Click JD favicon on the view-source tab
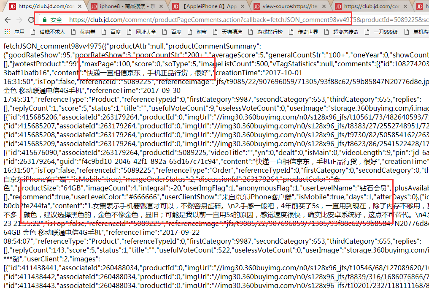 click(257, 6)
